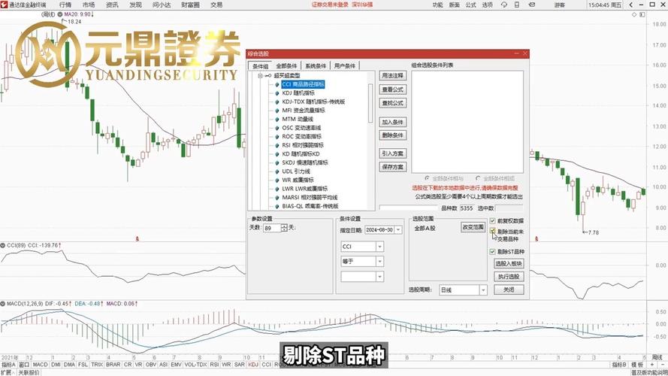Select the KDJ 随机指标 formula icon

click(x=277, y=93)
